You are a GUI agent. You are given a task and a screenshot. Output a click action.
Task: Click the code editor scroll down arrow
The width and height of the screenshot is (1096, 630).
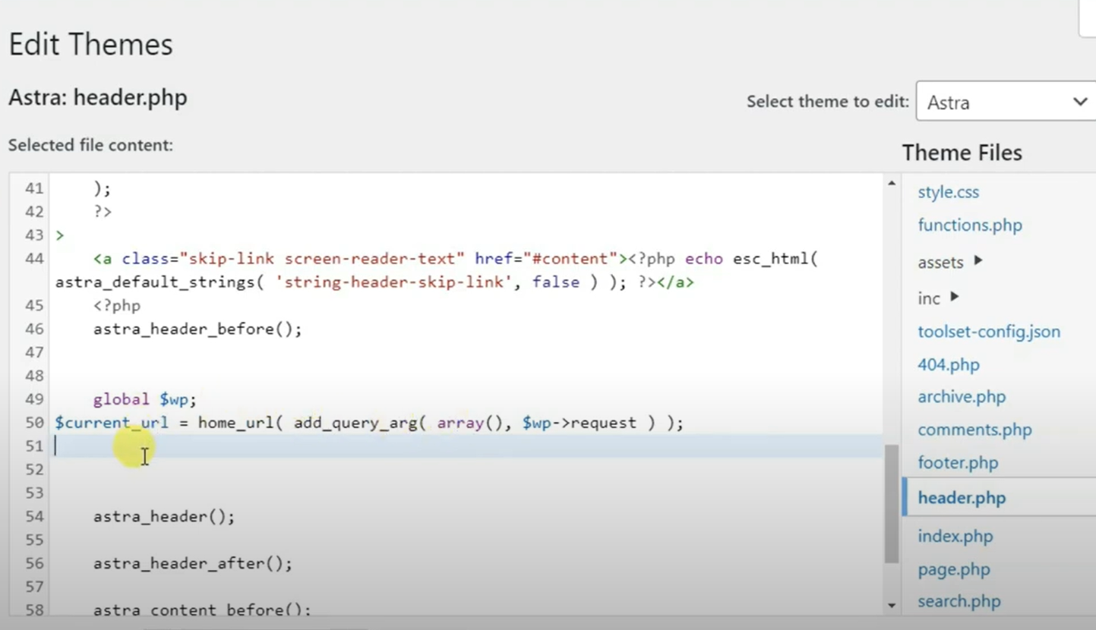pos(892,606)
